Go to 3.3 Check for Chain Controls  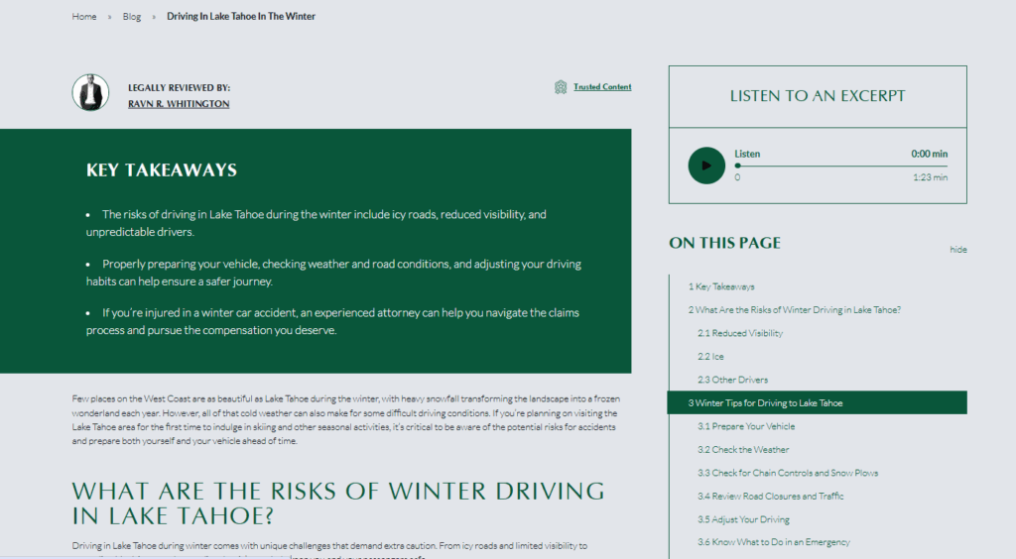pyautogui.click(x=788, y=473)
